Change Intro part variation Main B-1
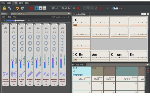This screenshot has width=150, height=96. (x=97, y=78)
